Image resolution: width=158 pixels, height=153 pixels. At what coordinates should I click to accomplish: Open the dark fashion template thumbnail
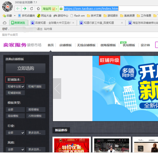[112, 145]
